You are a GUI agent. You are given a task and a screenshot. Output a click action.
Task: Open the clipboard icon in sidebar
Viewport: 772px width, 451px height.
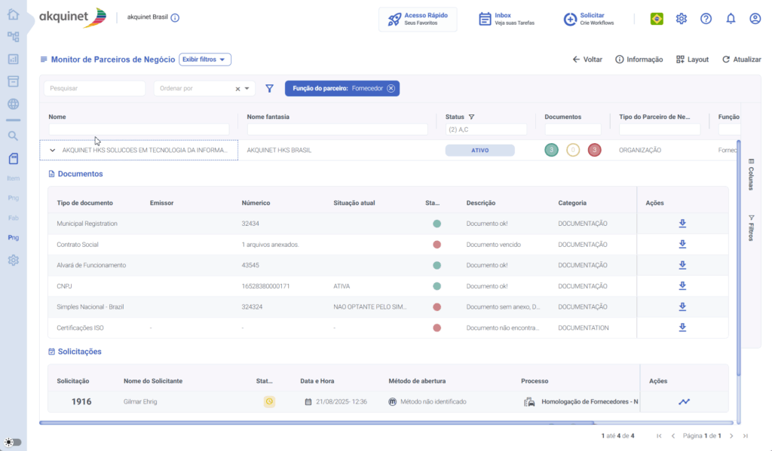click(x=14, y=158)
